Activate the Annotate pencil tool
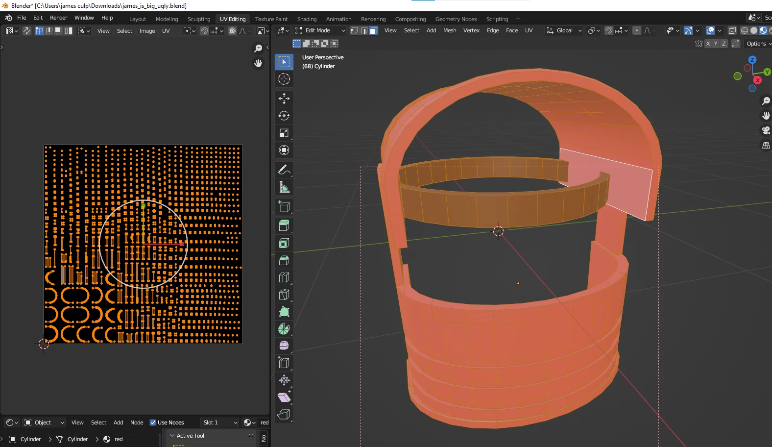Image resolution: width=772 pixels, height=447 pixels. pyautogui.click(x=284, y=170)
